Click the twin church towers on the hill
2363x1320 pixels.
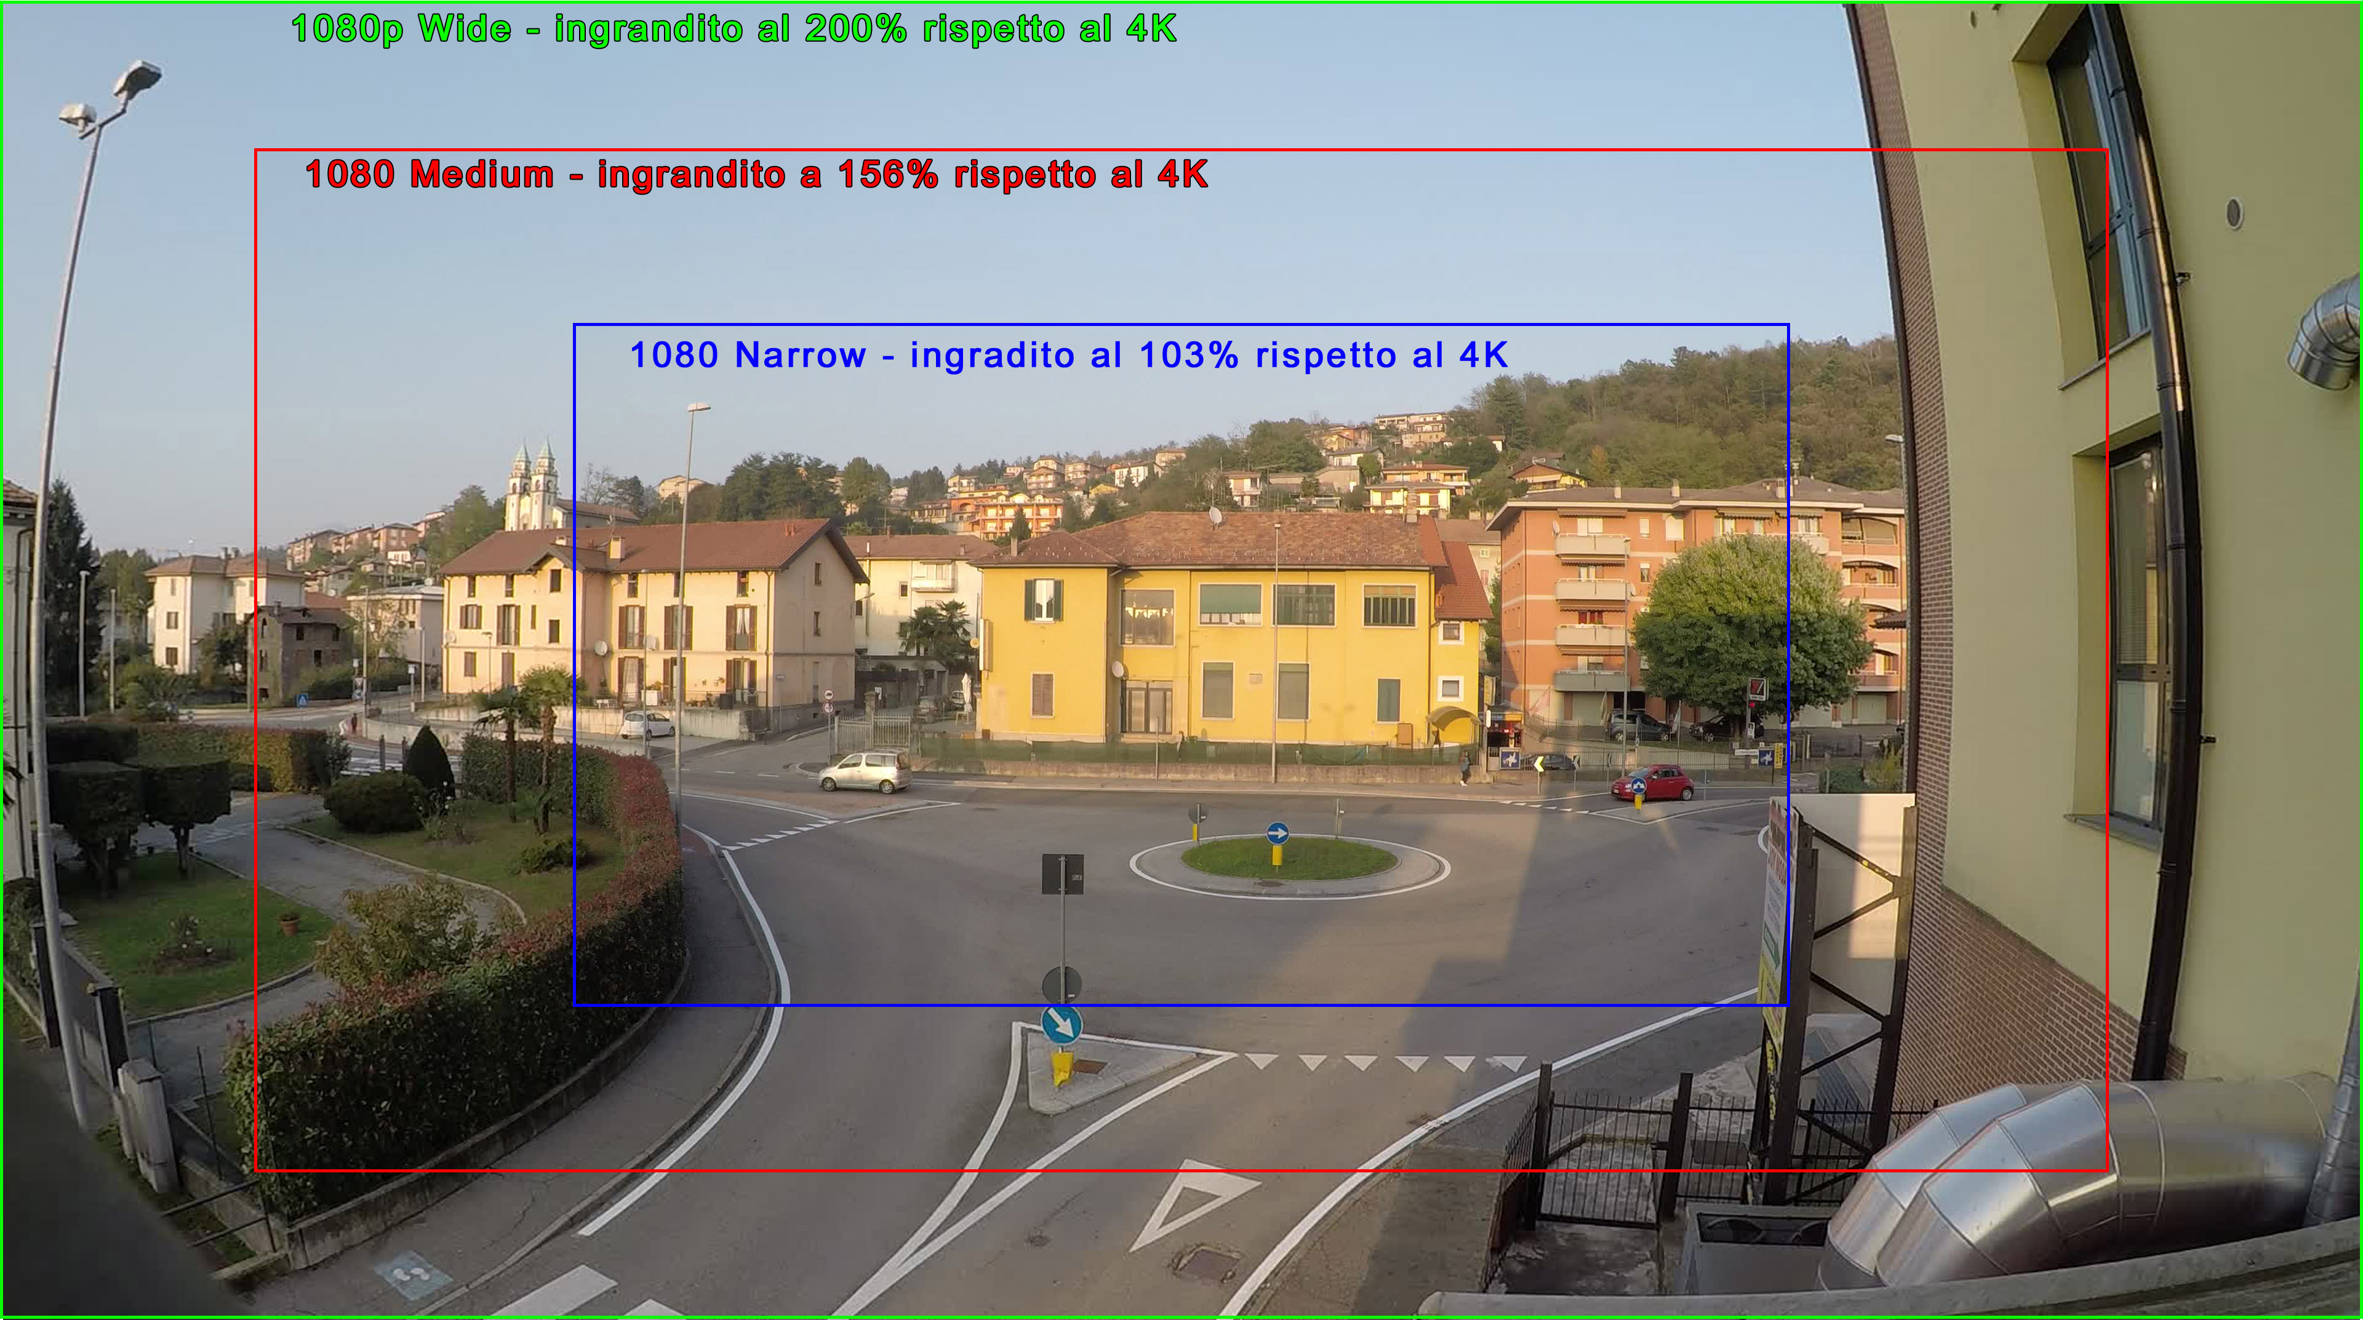(533, 483)
